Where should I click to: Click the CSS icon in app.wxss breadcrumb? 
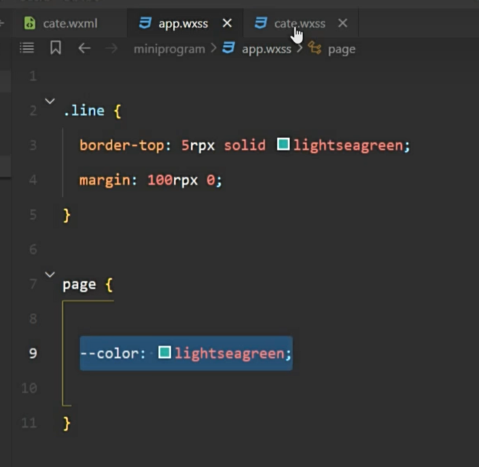(229, 49)
